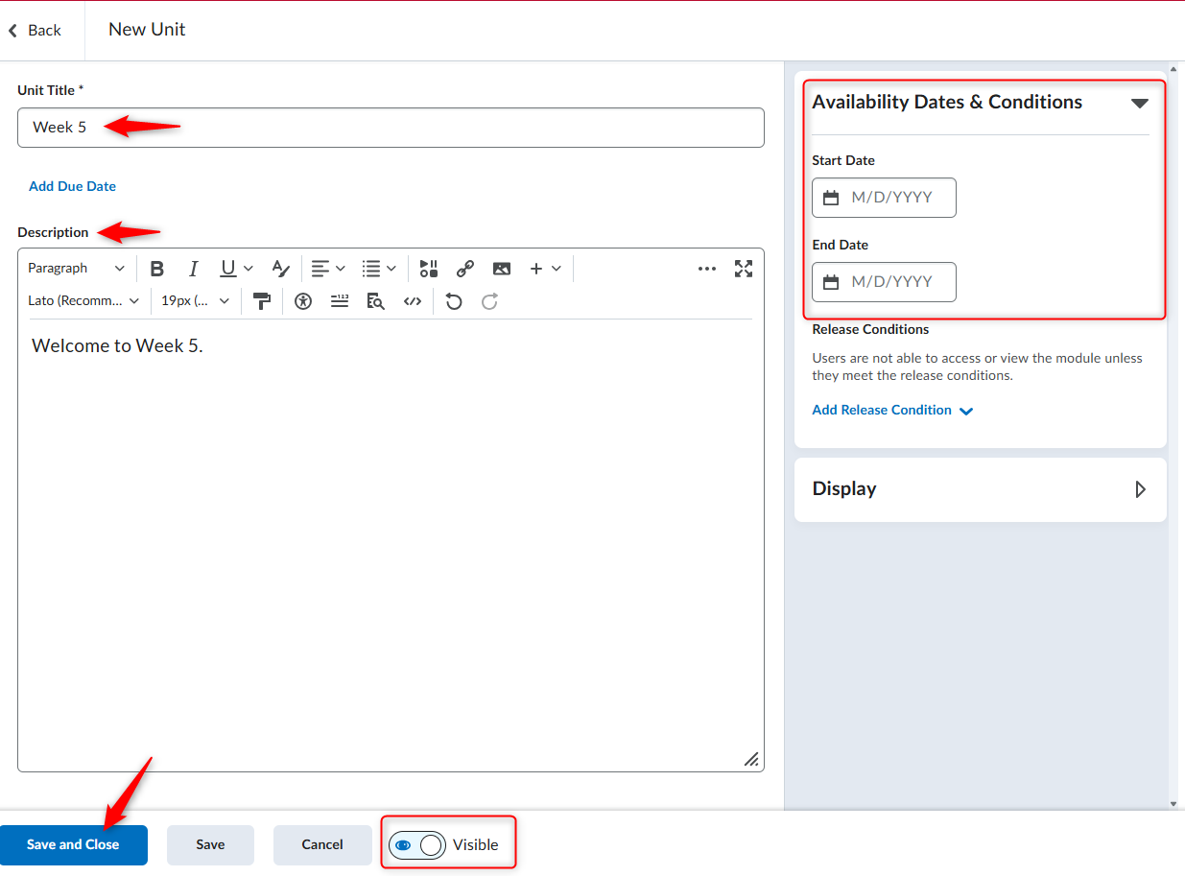Image resolution: width=1185 pixels, height=876 pixels.
Task: Click the underline formatting icon
Action: tap(227, 269)
